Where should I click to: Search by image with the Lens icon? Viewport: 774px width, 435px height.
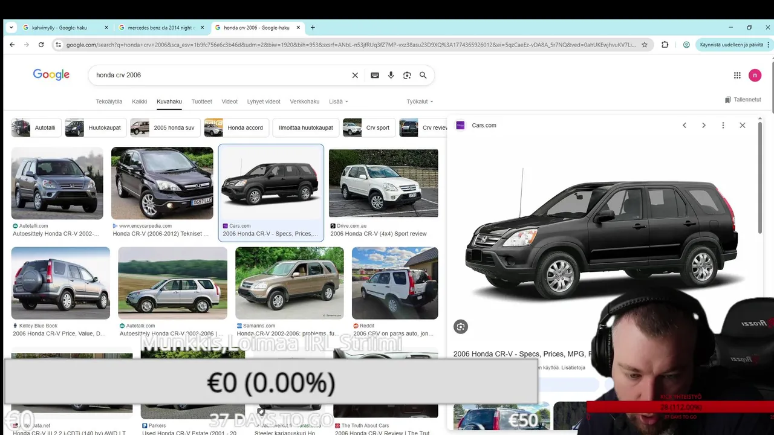pos(407,76)
